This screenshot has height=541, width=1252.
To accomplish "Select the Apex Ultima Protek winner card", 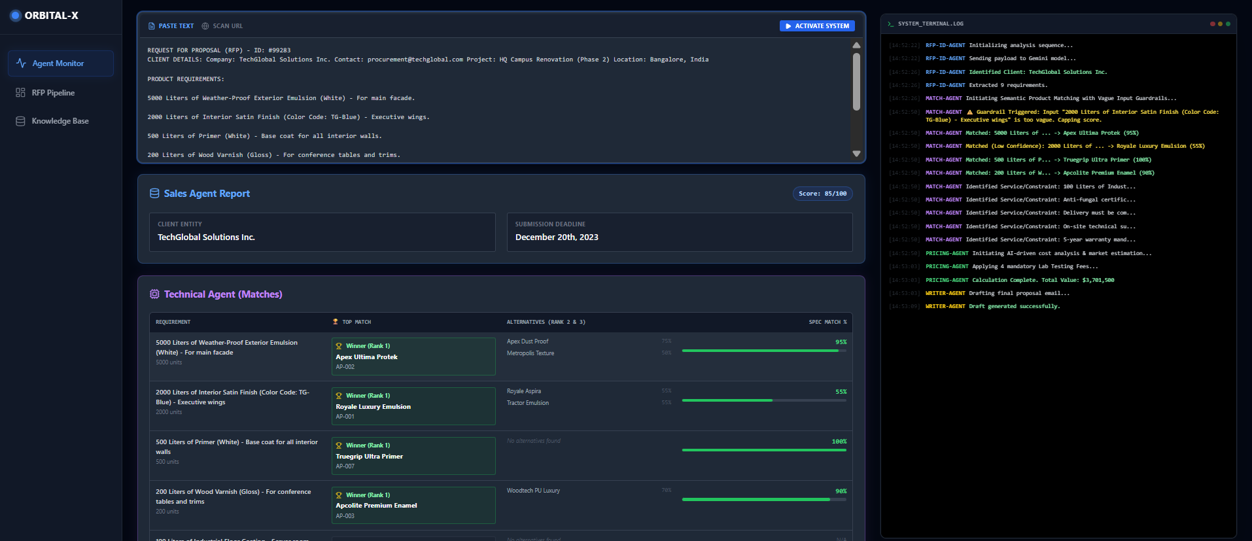I will click(413, 357).
